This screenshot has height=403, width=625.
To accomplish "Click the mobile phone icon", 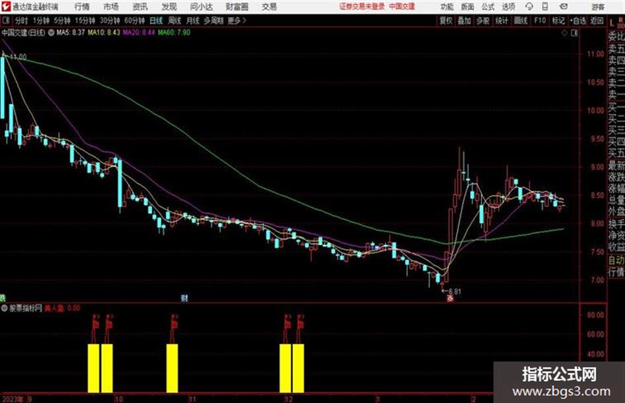I will 545,7.
